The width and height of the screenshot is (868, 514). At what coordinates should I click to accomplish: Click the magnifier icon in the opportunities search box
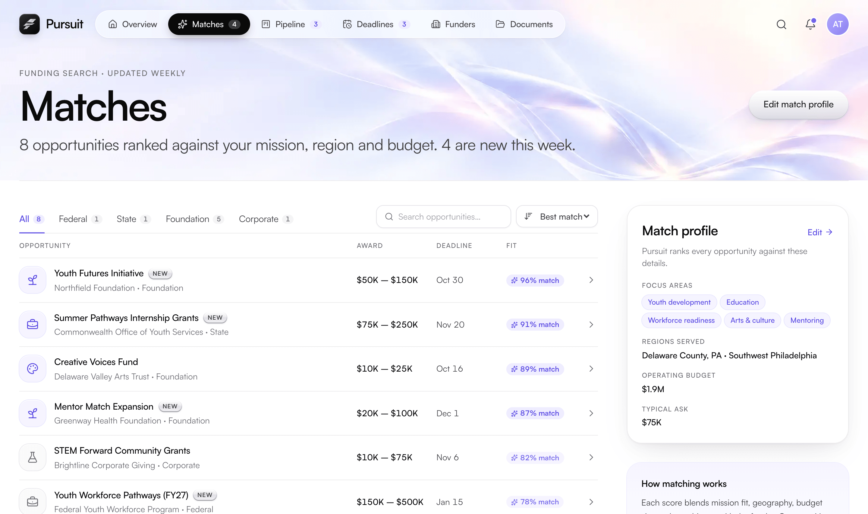(x=389, y=217)
